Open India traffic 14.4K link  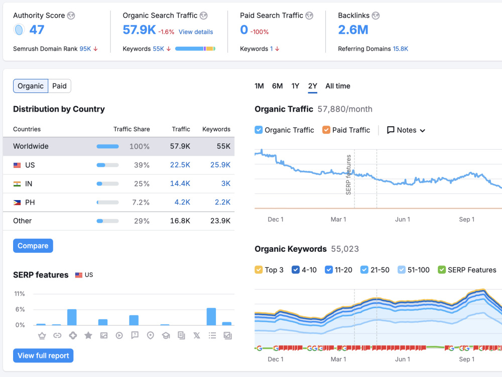[x=180, y=183]
